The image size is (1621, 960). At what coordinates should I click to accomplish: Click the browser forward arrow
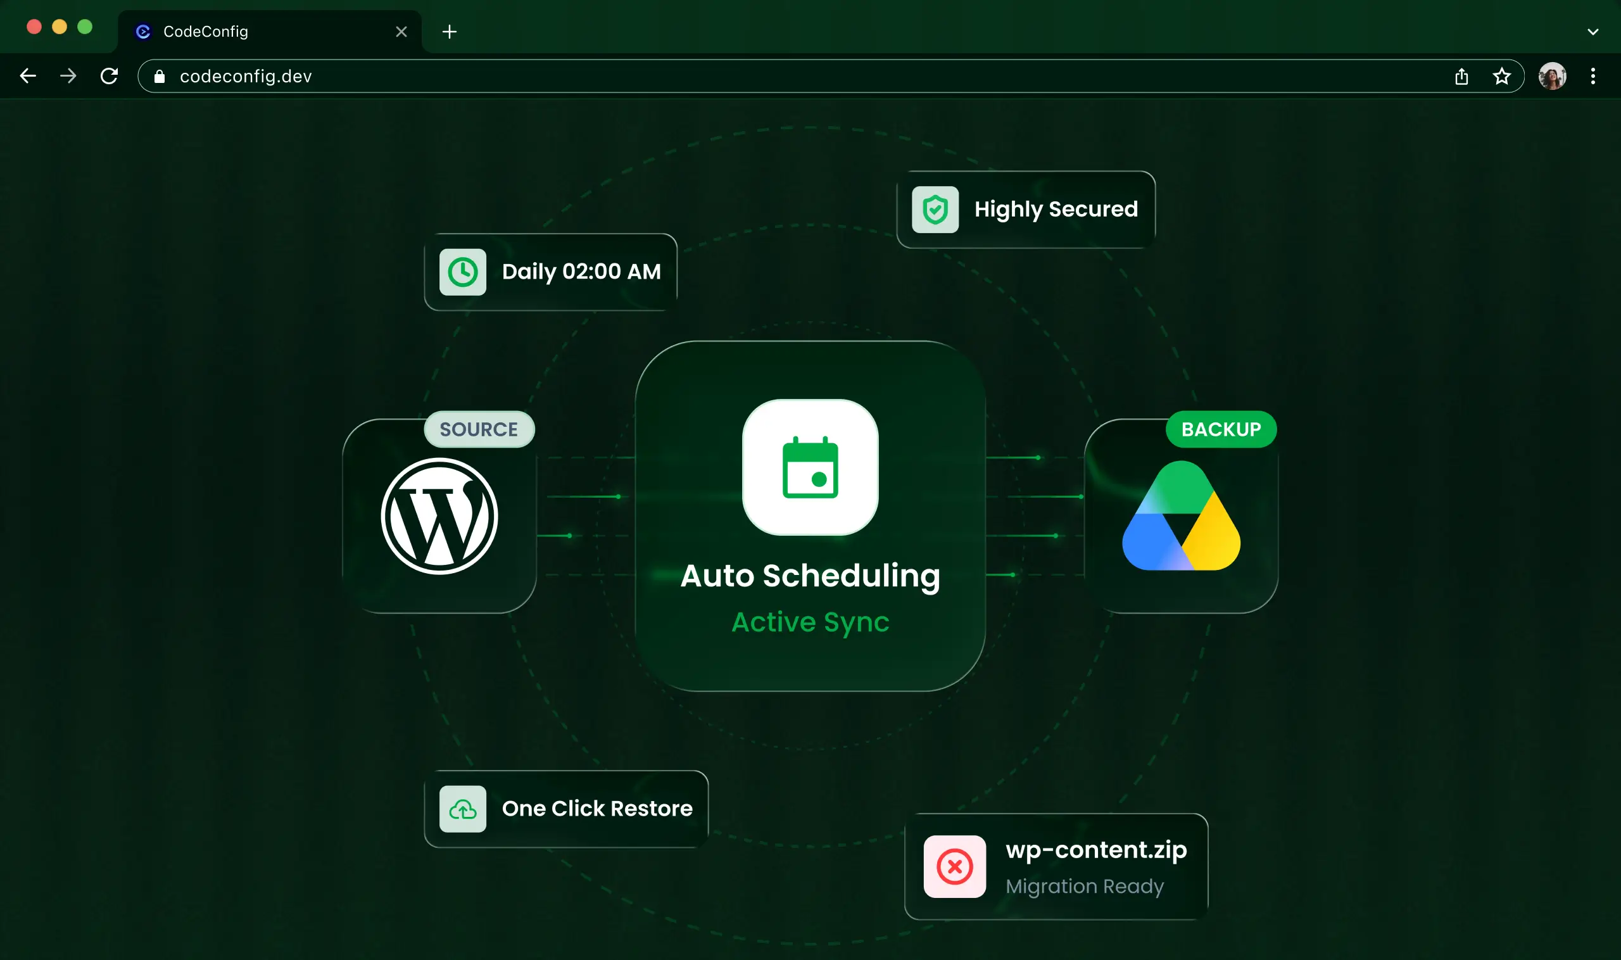pos(68,77)
